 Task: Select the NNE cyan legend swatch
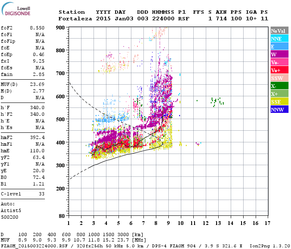279,39
